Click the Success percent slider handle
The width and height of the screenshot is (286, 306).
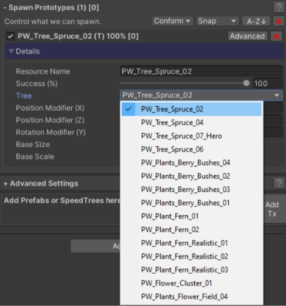point(246,83)
